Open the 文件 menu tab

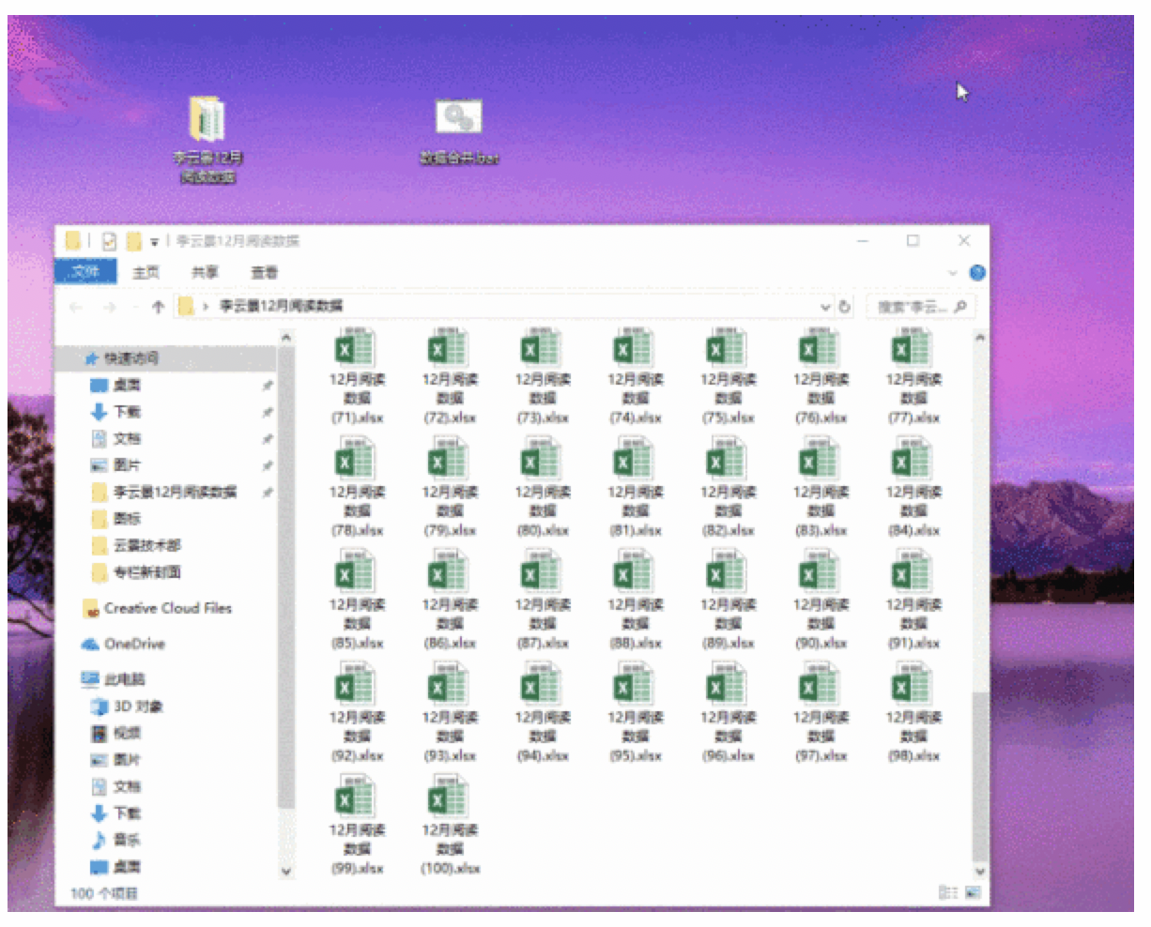85,271
